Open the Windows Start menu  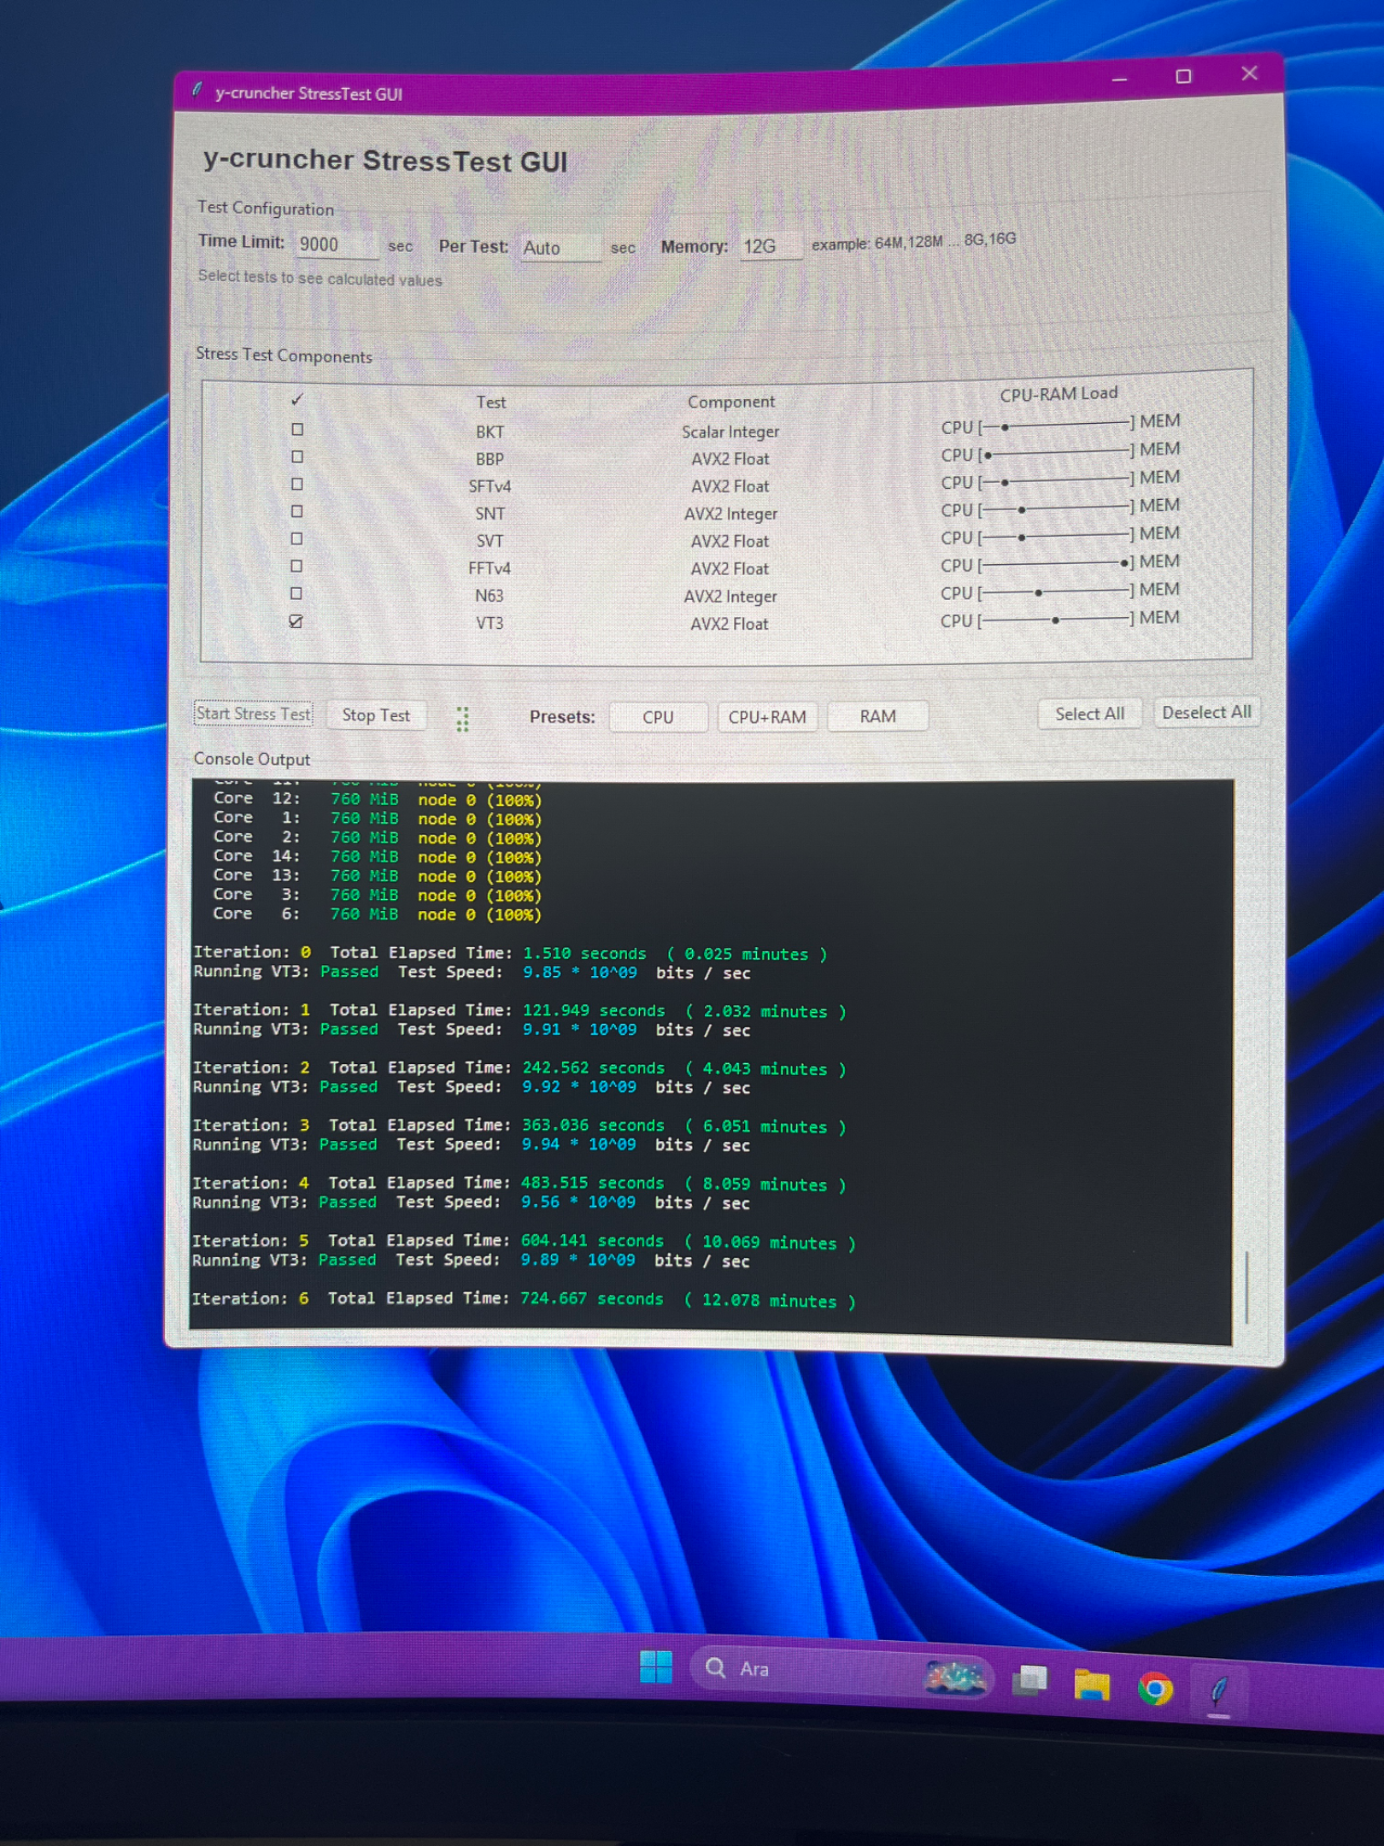pyautogui.click(x=655, y=1667)
